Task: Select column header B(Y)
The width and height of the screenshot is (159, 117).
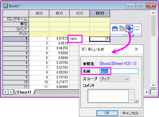Action: tap(59, 13)
